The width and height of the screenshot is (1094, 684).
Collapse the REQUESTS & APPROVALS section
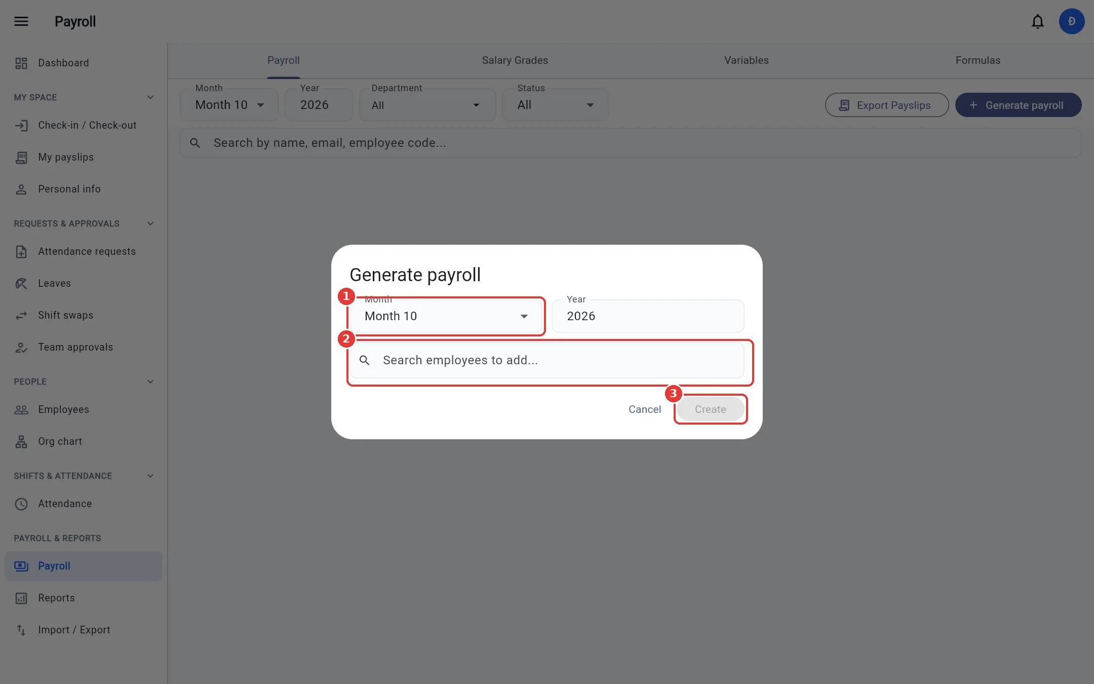[150, 223]
